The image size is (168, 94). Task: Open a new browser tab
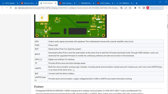pyautogui.click(x=136, y=3)
